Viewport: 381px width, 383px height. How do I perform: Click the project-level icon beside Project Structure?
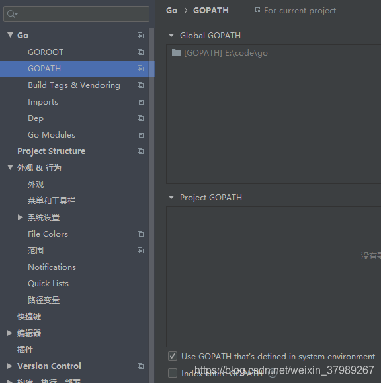140,151
